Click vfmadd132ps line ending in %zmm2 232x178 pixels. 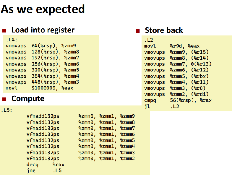coord(81,159)
